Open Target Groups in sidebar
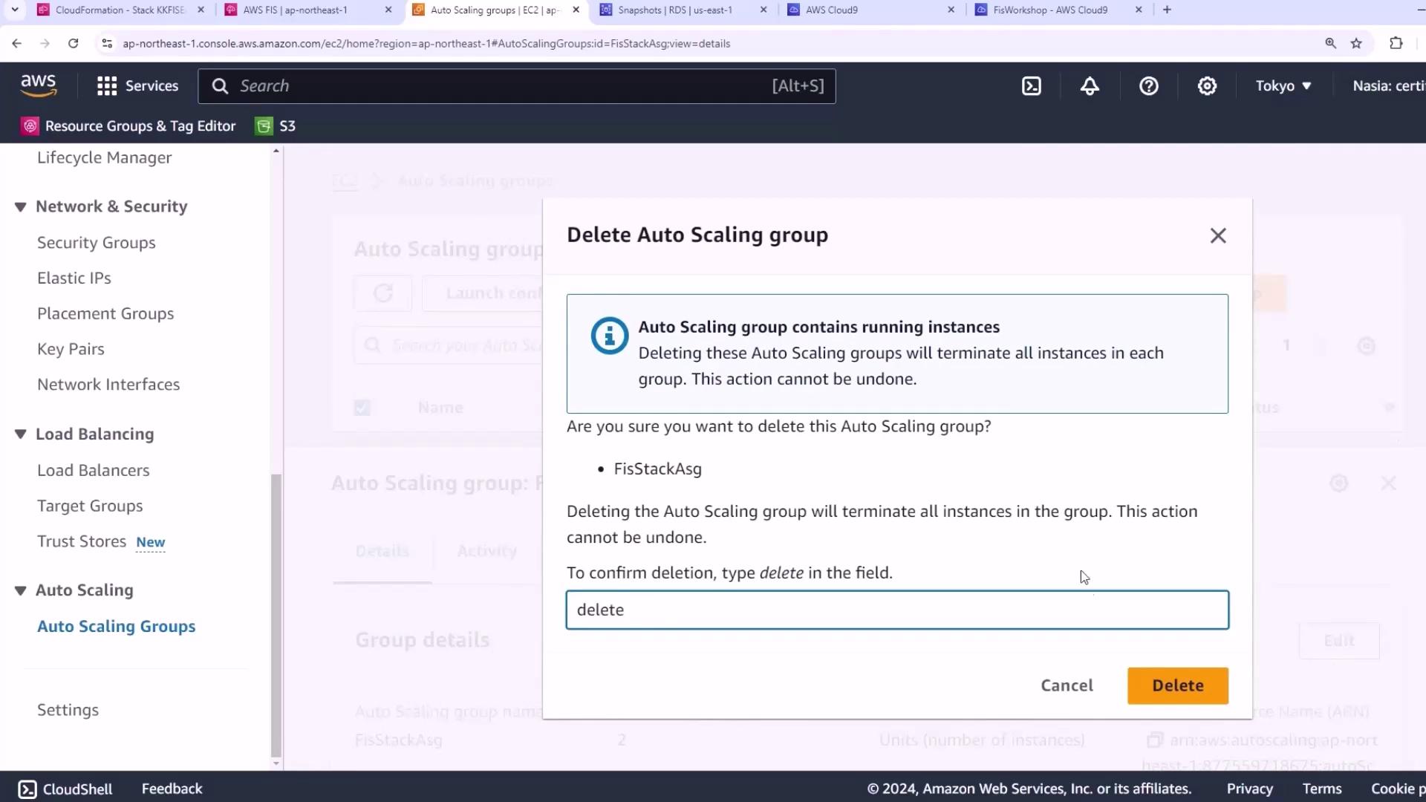Screen dimensions: 1426x802 90,506
